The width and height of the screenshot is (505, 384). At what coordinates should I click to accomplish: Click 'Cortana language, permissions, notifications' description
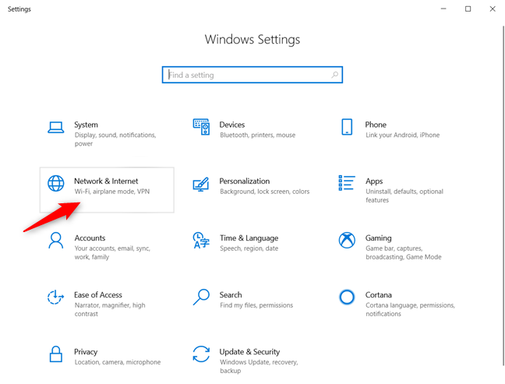[410, 309]
